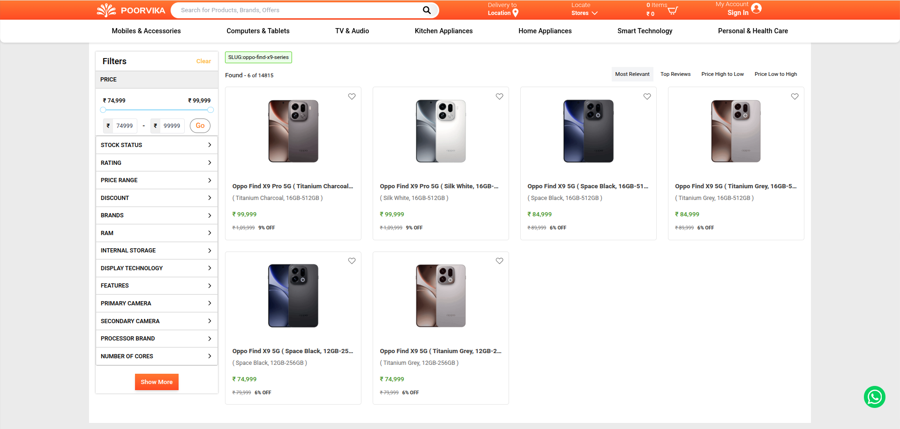Screen dimensions: 900x429
Task: Click the My Account profile icon
Action: point(756,8)
